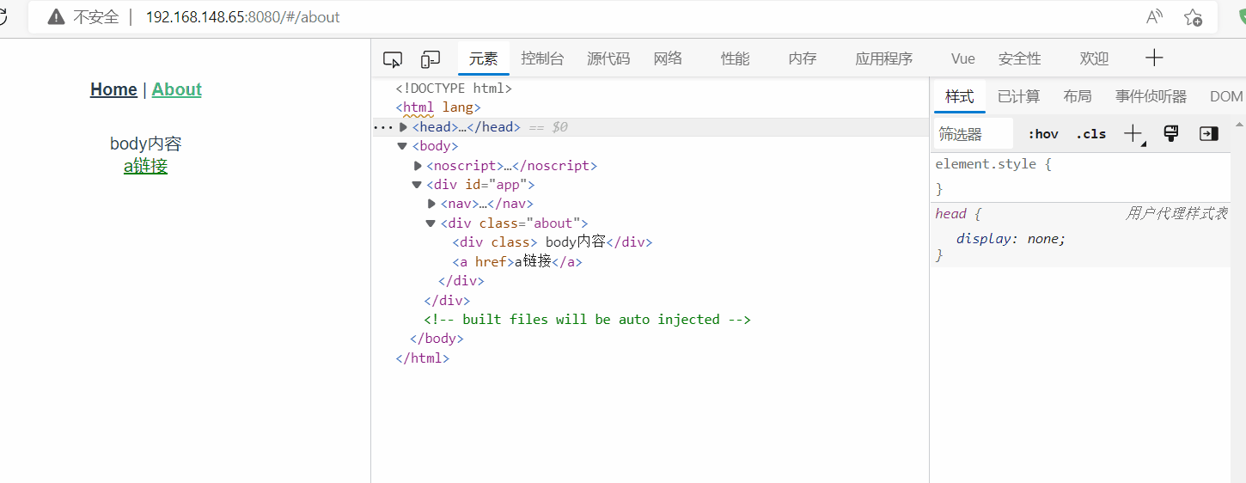Open the 源代码 tab

point(608,58)
